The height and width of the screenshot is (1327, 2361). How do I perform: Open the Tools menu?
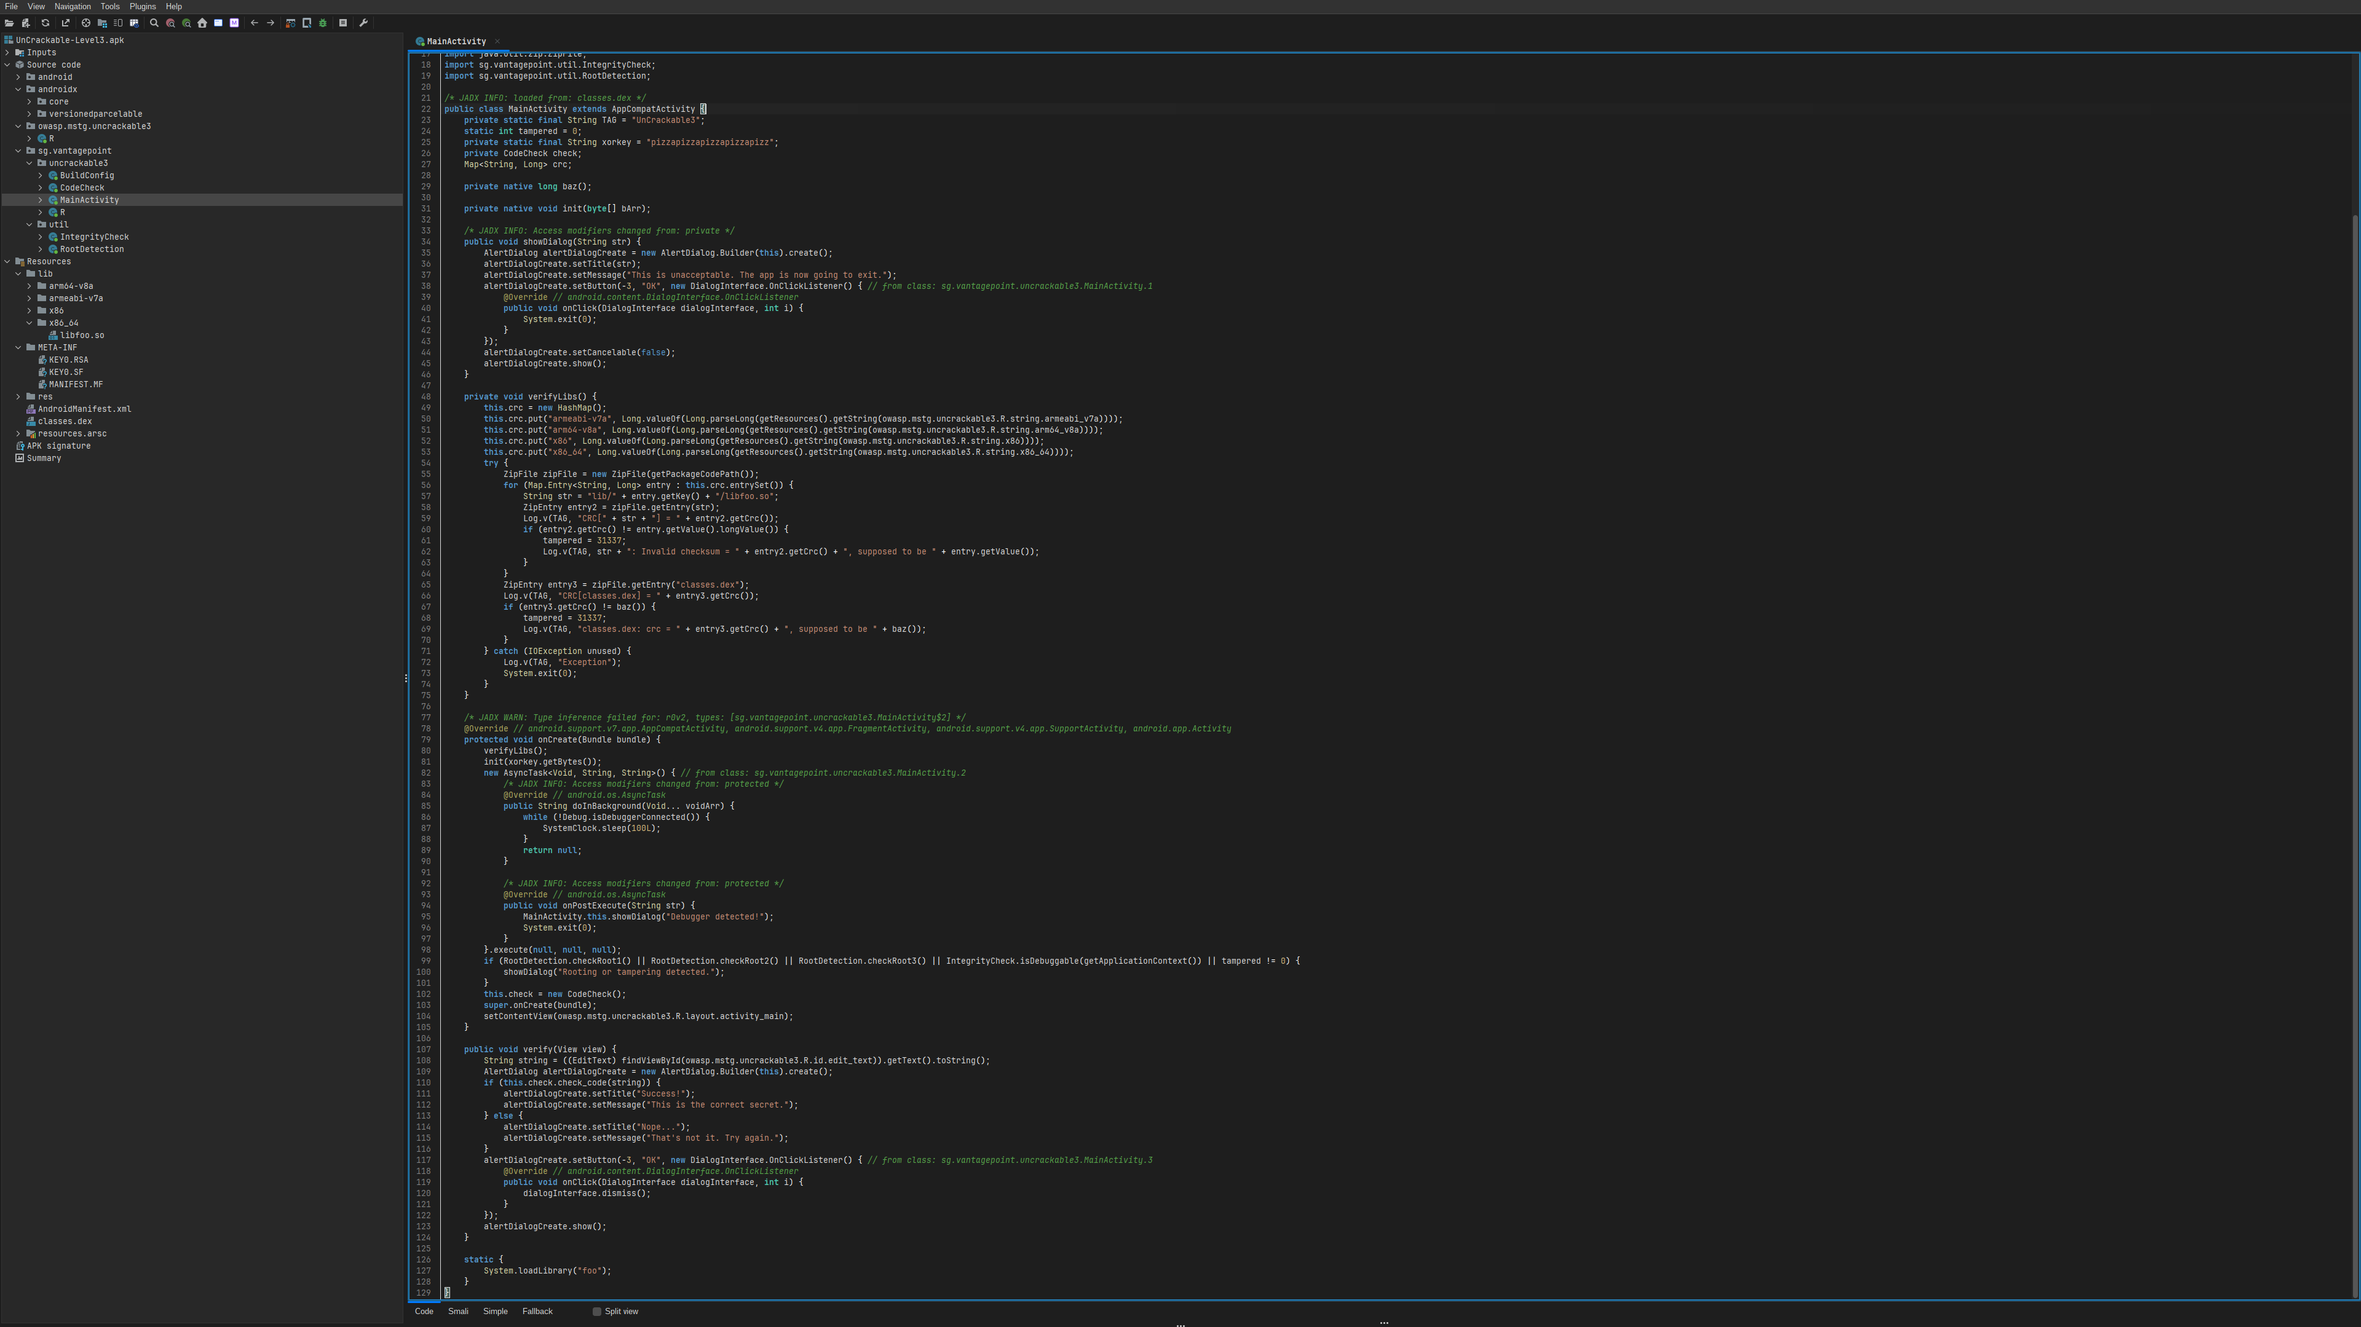(110, 6)
